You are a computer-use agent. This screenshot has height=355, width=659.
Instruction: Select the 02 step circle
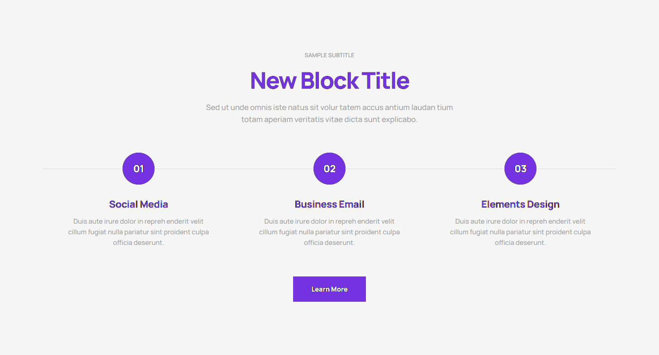(329, 169)
